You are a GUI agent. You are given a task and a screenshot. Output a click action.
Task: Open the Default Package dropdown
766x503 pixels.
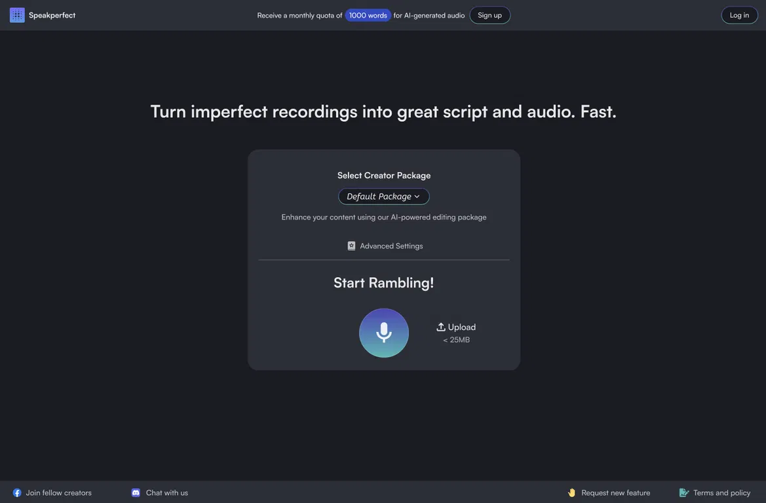[383, 196]
